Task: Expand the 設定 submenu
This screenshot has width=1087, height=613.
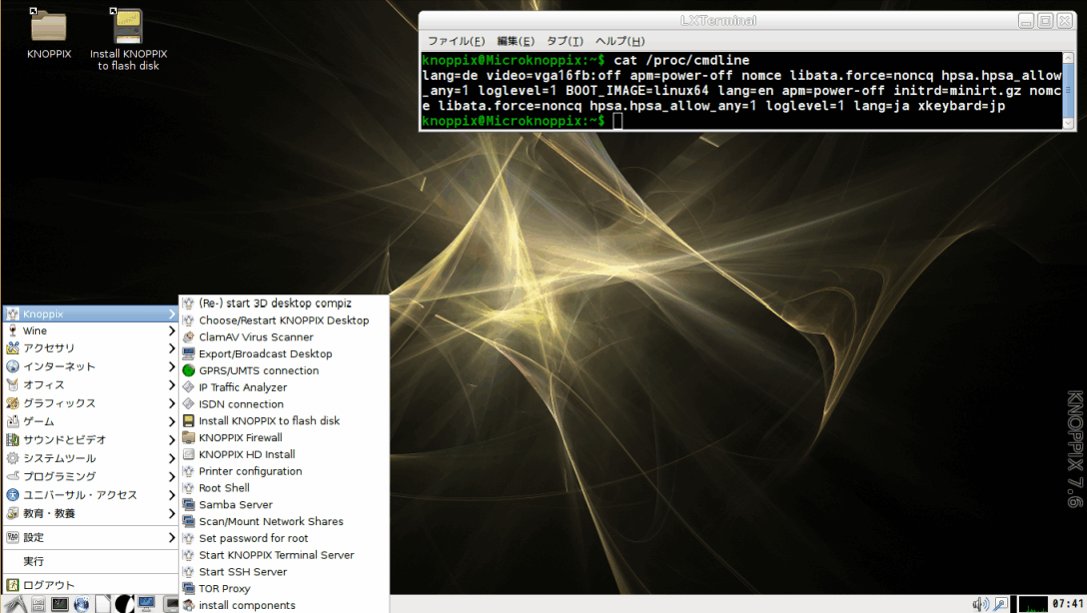Action: 91,537
